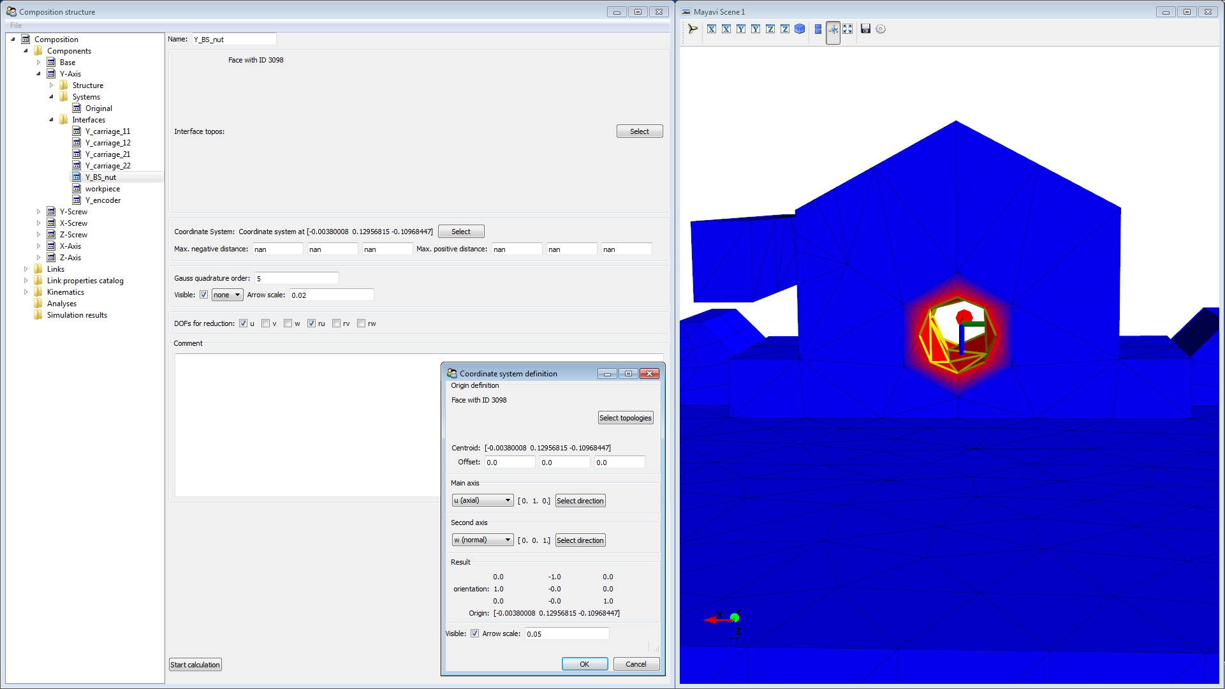This screenshot has height=689, width=1225.
Task: Click Select direction for Second axis
Action: (580, 540)
